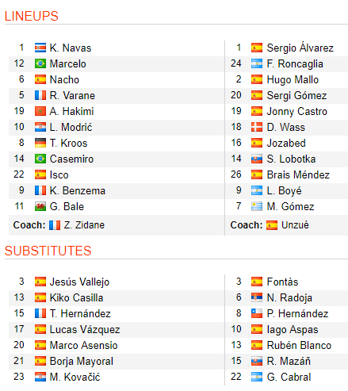Click coach Unzué name
This screenshot has height=391, width=348.
point(295,225)
